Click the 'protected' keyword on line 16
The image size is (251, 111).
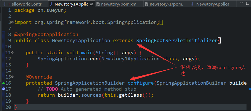coord(39,83)
